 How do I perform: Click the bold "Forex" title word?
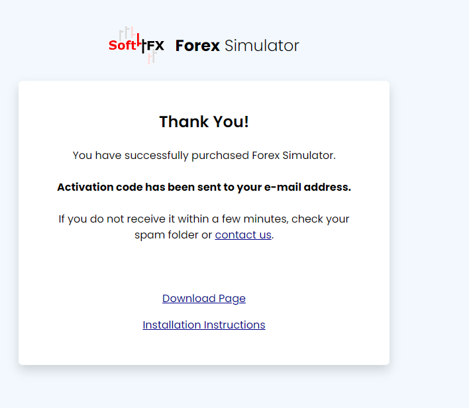pos(197,46)
